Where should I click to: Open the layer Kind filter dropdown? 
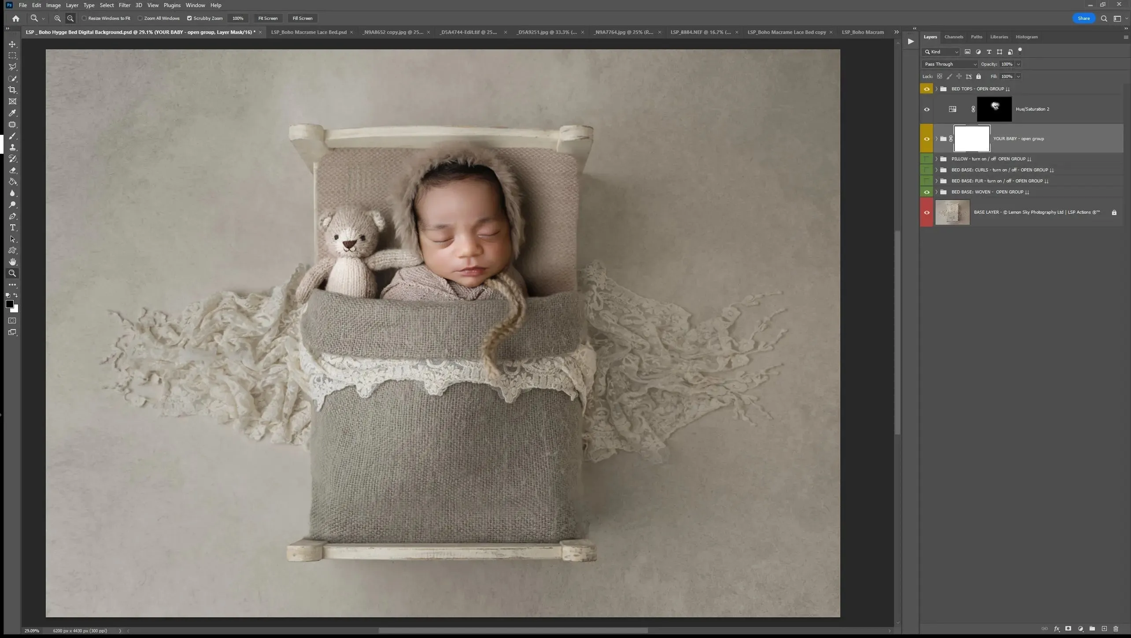pyautogui.click(x=941, y=52)
